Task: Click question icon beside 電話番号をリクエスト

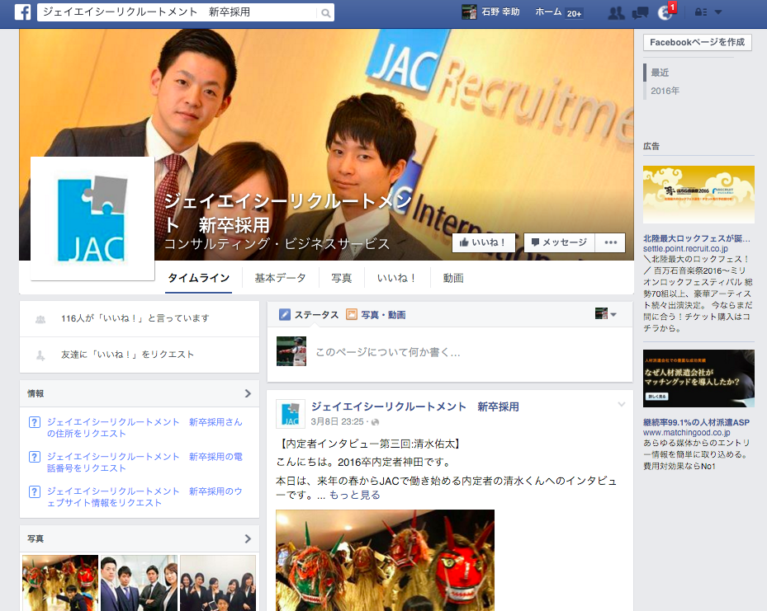Action: (34, 457)
